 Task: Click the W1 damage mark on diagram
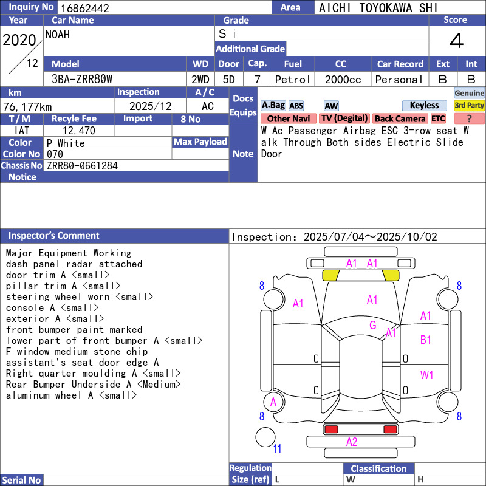427,375
